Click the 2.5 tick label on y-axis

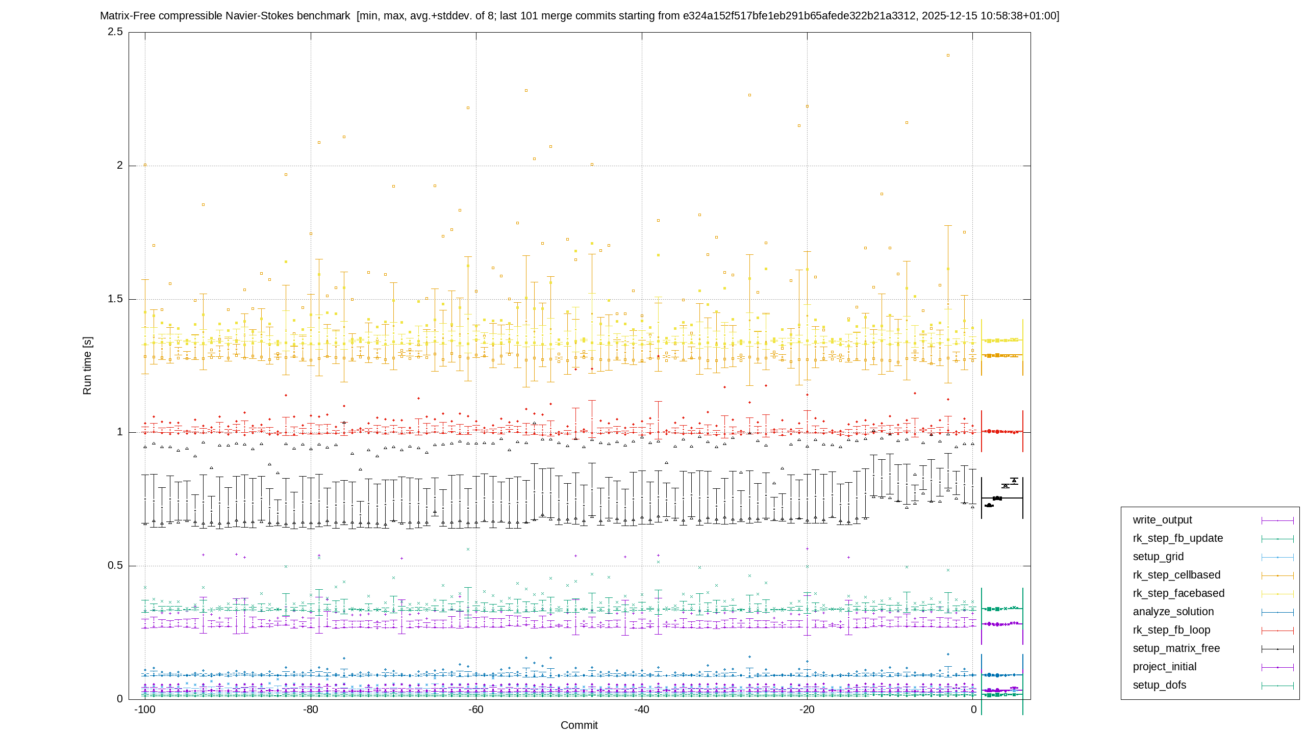click(x=115, y=32)
